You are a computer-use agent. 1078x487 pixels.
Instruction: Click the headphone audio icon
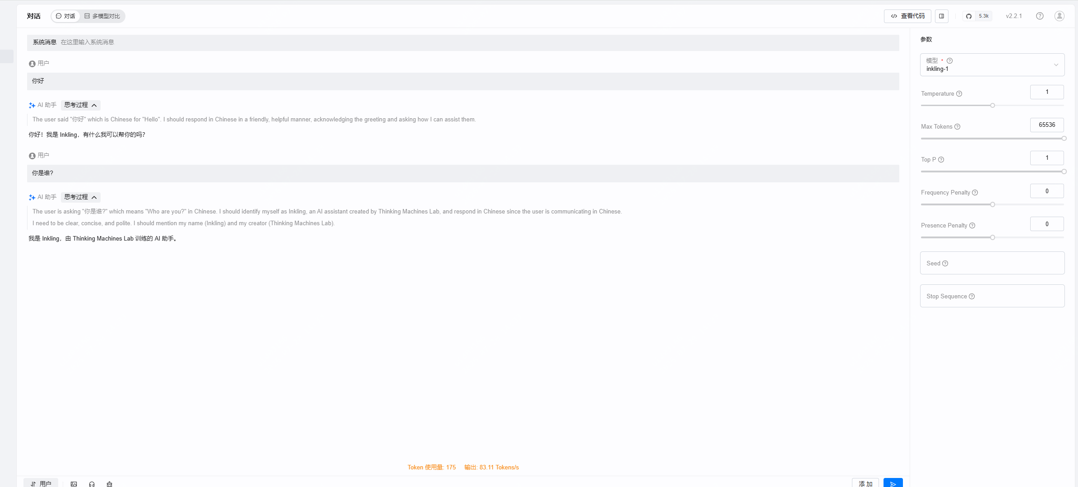coord(92,484)
